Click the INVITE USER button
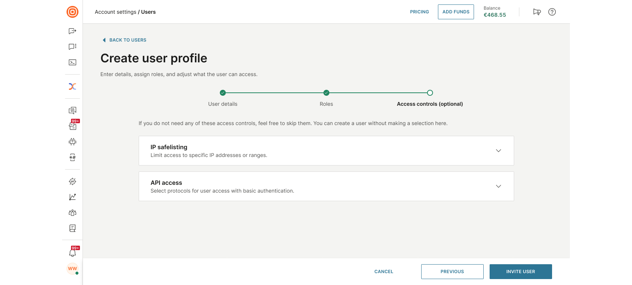 coord(520,272)
